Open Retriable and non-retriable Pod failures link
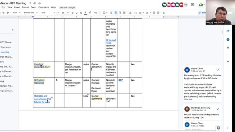This screenshot has width=235, height=132. point(43,99)
